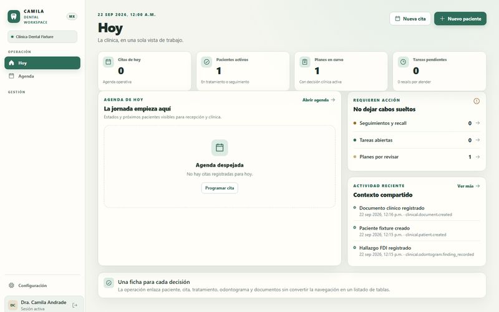The width and height of the screenshot is (499, 312).
Task: Select Hoy in the sidebar
Action: point(42,63)
